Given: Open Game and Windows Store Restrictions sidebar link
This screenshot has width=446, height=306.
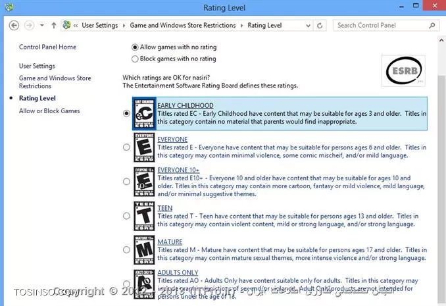Looking at the screenshot, I should [x=55, y=82].
